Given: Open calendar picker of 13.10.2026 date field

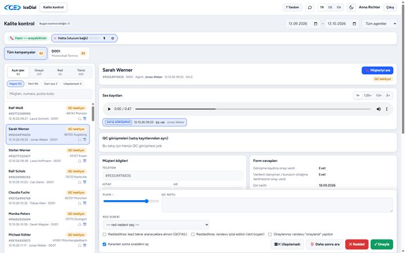Looking at the screenshot, I should pos(354,24).
